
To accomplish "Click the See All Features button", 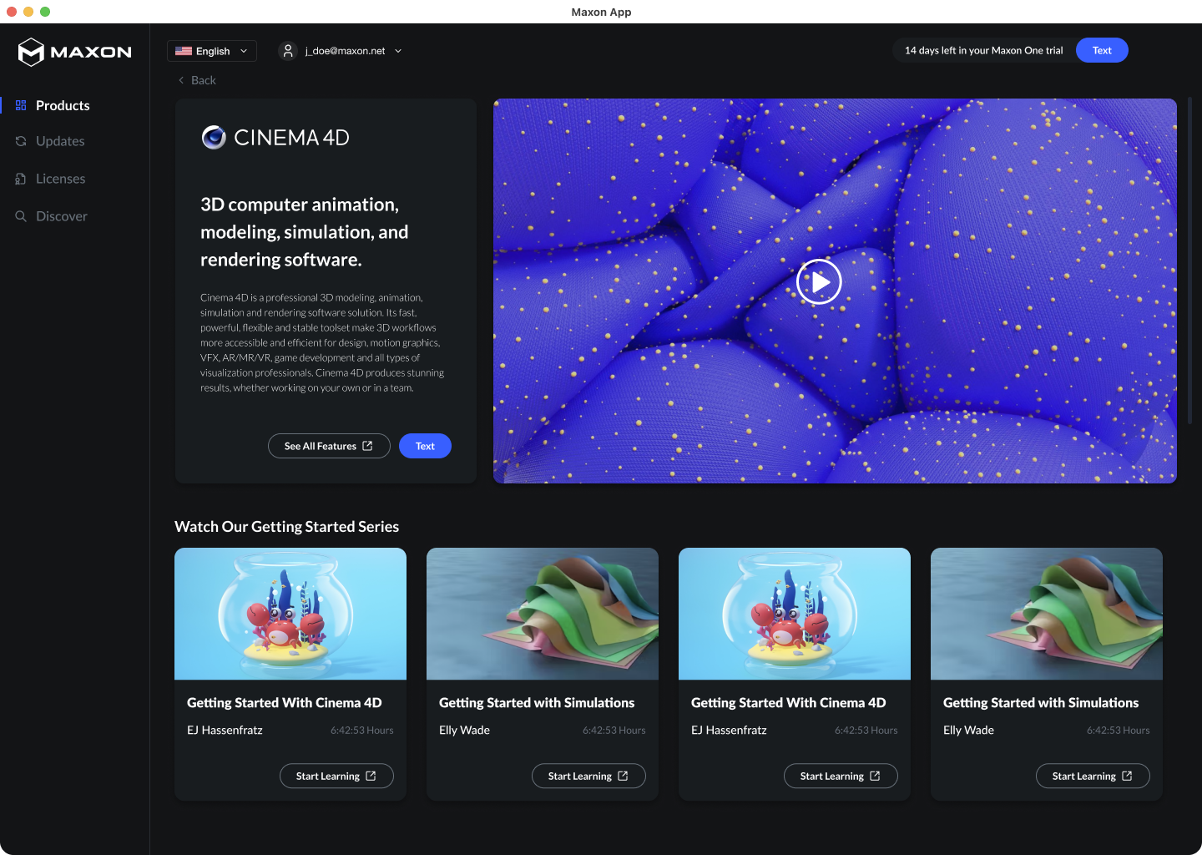I will (329, 446).
